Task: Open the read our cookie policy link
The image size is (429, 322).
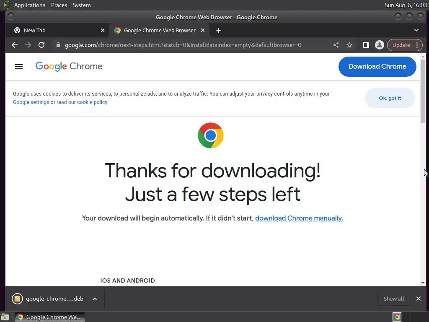Action: click(x=83, y=102)
